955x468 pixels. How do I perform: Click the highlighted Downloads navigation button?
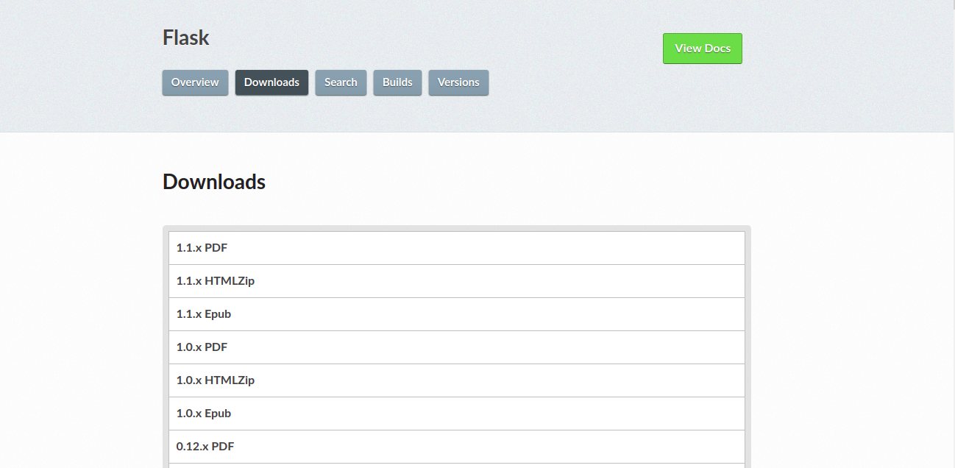click(x=271, y=82)
